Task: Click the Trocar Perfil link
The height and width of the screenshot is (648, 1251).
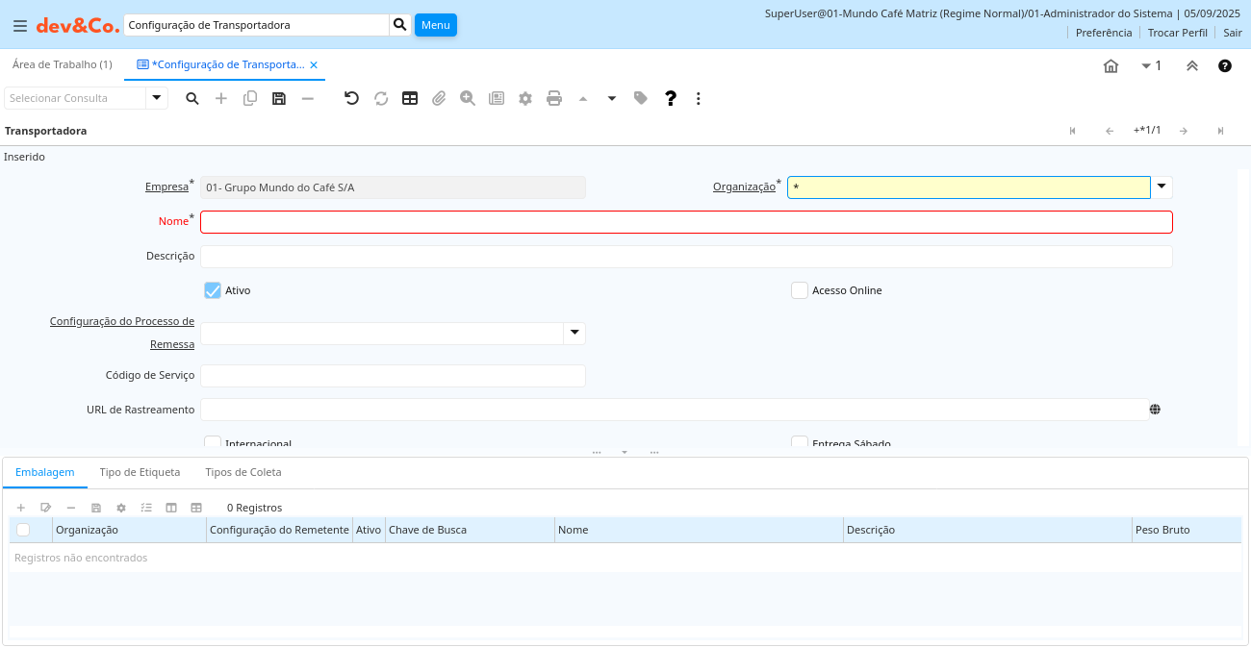Action: tap(1177, 33)
